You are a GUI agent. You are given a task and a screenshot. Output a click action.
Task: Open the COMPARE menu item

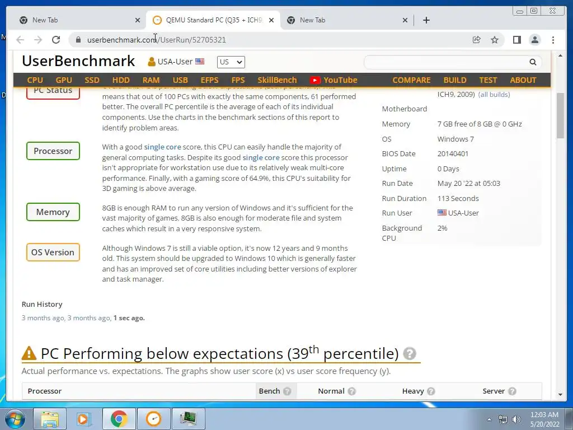(411, 80)
